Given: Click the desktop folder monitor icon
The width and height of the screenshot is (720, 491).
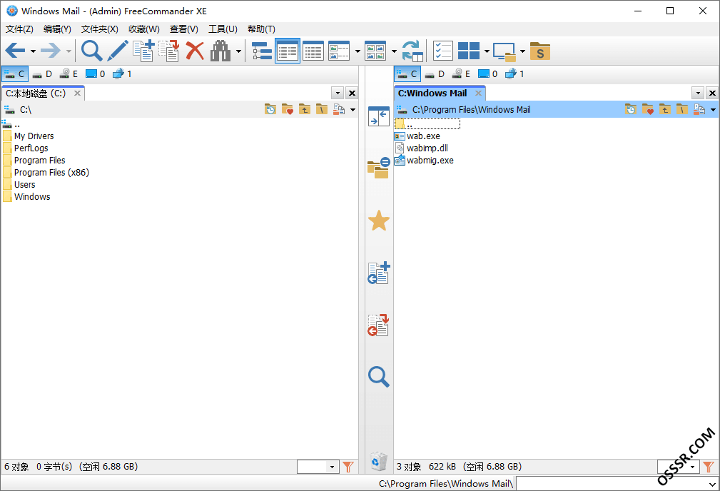Looking at the screenshot, I should click(x=504, y=51).
